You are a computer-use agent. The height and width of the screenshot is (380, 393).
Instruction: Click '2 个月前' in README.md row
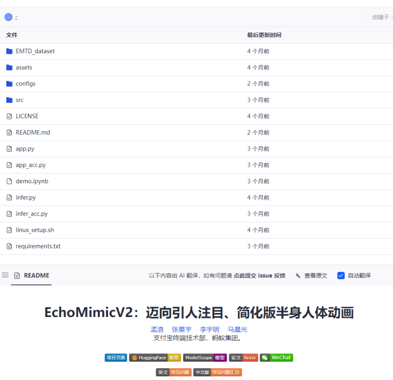coord(258,133)
